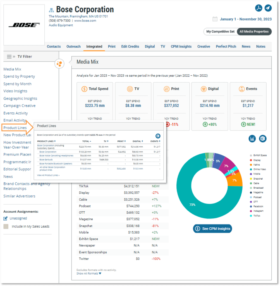Click Audio Equipment category link
This screenshot has width=280, height=286.
61,25
